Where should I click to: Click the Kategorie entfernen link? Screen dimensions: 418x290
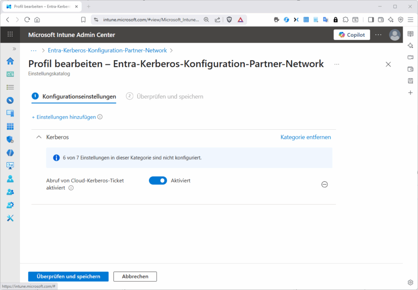click(x=306, y=137)
